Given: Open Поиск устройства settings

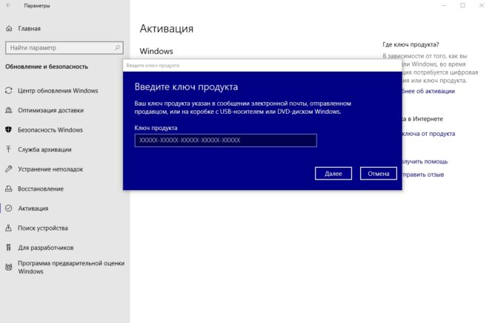Looking at the screenshot, I should (x=43, y=228).
